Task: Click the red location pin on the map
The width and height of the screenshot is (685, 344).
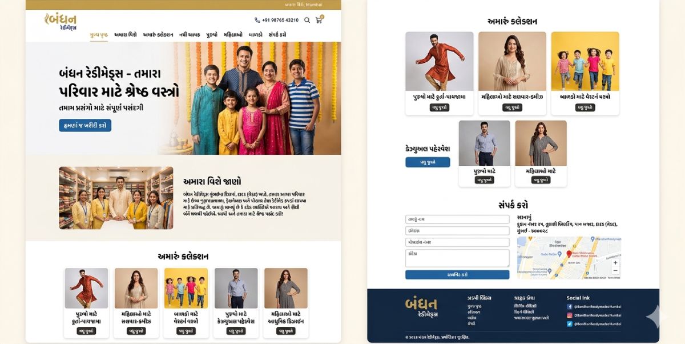Action: click(x=569, y=254)
